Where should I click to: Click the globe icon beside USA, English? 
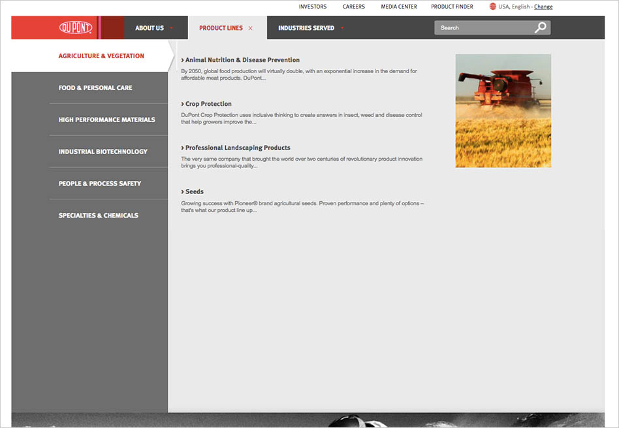coord(493,7)
